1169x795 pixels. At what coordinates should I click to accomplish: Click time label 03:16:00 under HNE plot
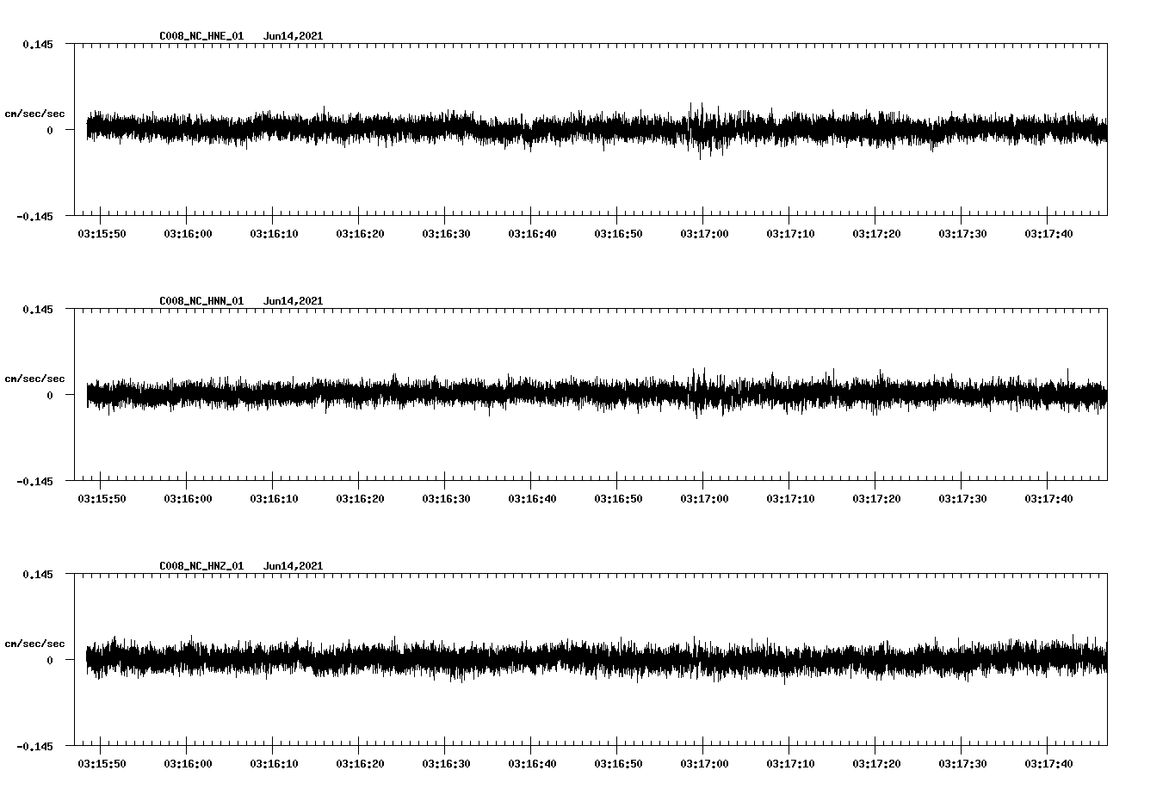tap(188, 234)
